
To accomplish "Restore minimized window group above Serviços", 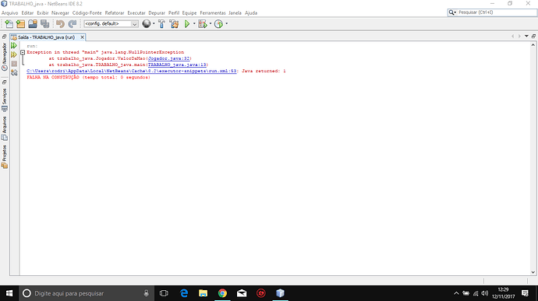I will pyautogui.click(x=4, y=82).
